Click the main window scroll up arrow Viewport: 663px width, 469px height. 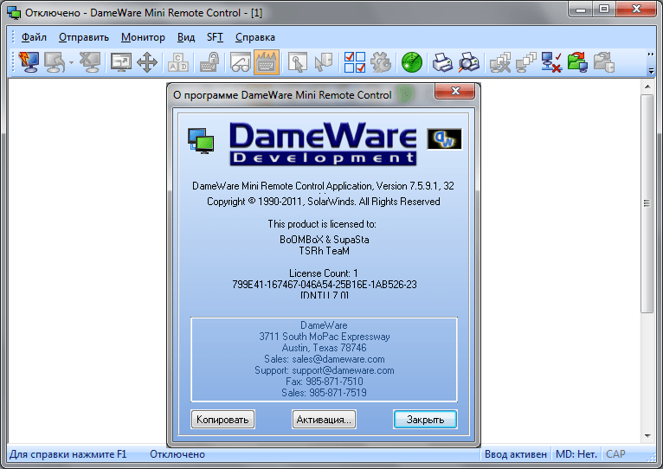647,87
